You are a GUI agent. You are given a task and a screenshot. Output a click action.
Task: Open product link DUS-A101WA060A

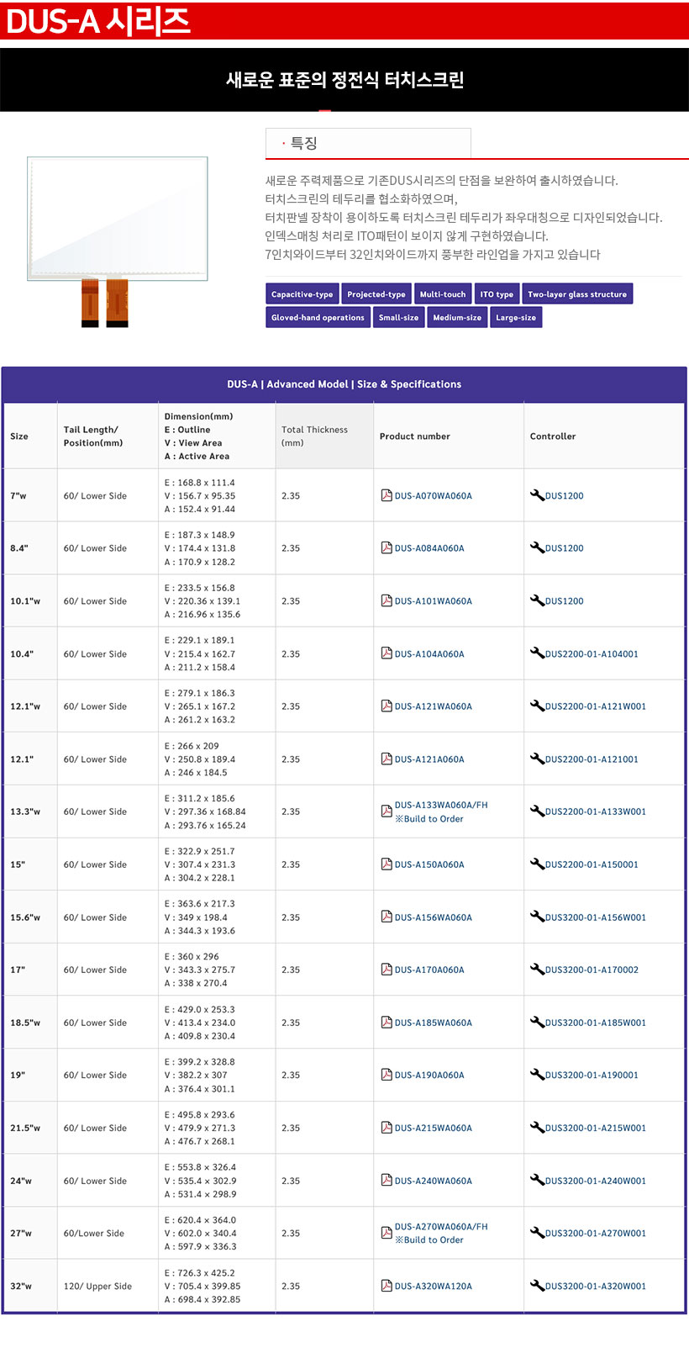tap(434, 601)
